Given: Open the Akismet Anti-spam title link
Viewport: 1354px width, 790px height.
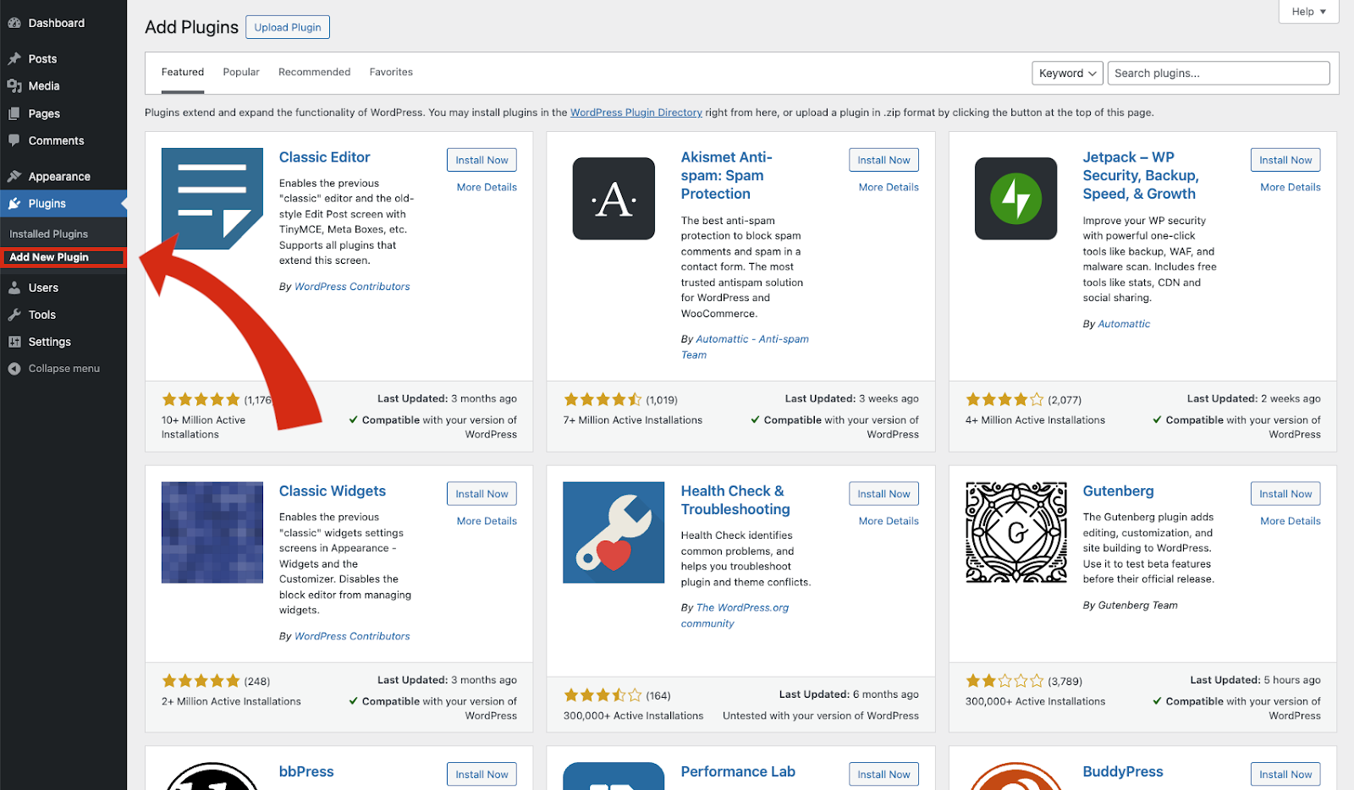Looking at the screenshot, I should [727, 176].
